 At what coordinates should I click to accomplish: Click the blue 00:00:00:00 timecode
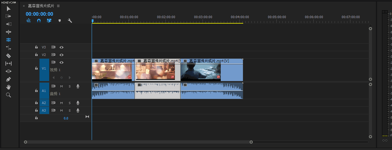tap(39, 14)
